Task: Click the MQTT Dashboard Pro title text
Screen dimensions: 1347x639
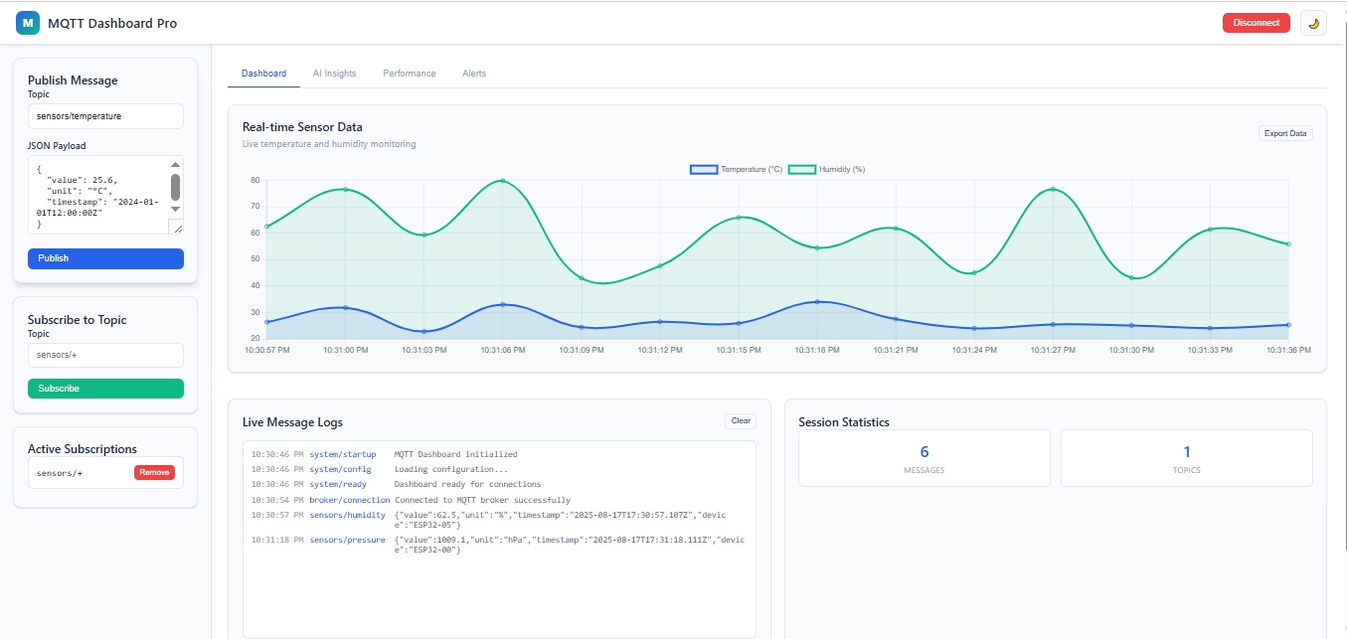Action: click(x=112, y=23)
